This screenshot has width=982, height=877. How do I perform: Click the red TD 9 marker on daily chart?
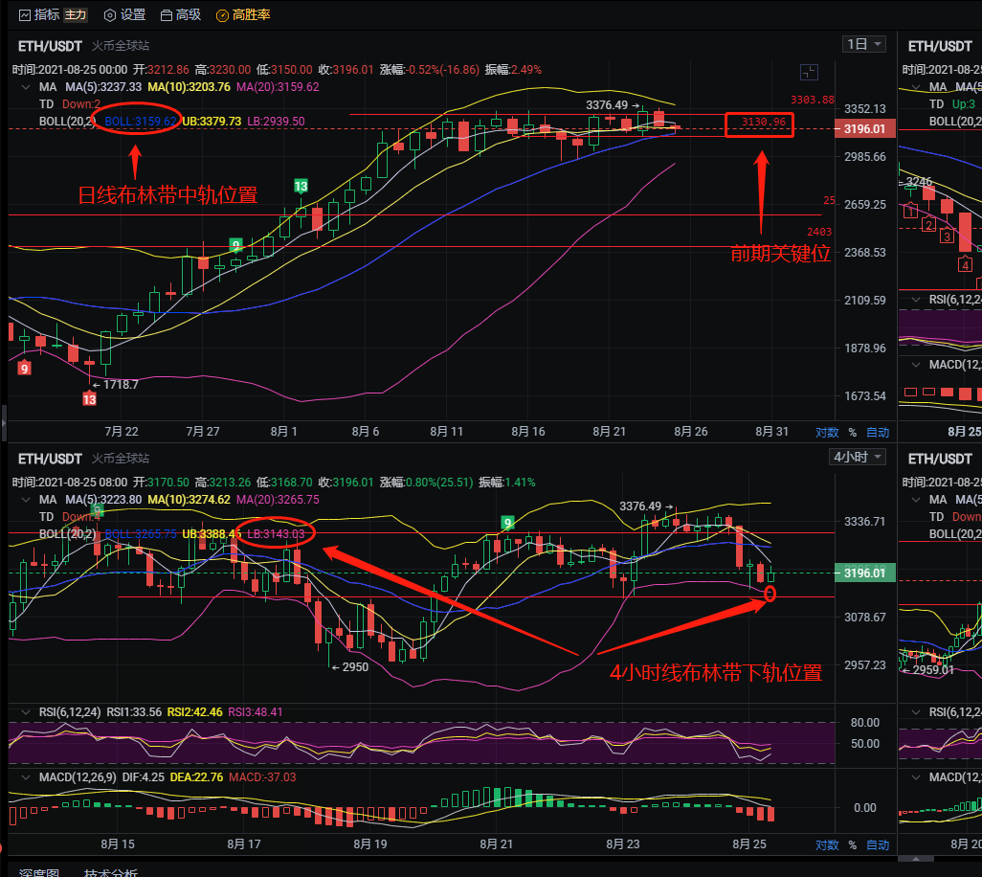click(25, 369)
